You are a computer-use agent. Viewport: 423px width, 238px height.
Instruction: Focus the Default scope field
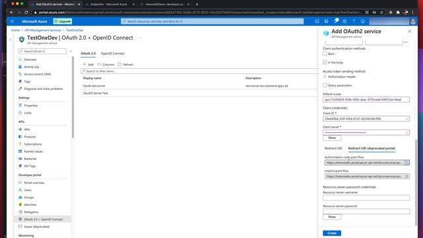366,100
